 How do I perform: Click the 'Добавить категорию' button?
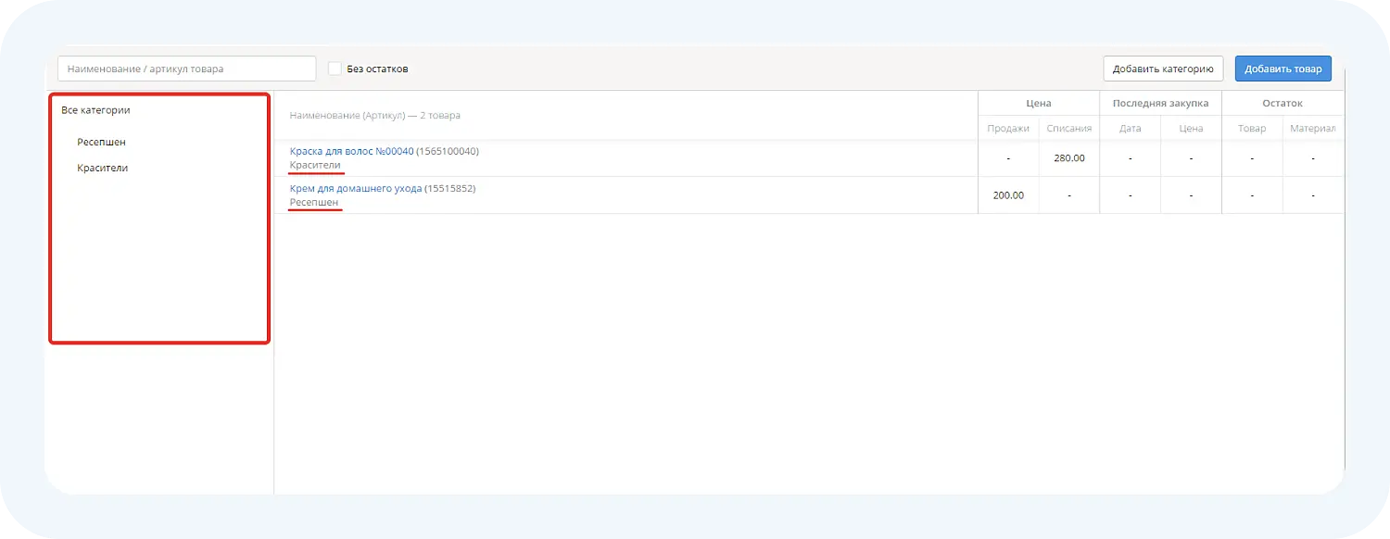coord(1163,69)
